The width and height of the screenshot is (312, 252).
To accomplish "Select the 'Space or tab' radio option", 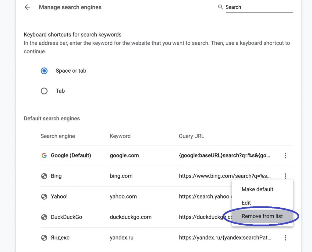I will (x=44, y=71).
